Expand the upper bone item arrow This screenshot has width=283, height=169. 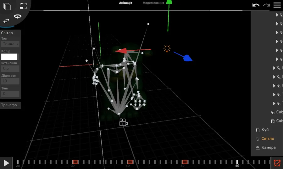tap(274, 68)
